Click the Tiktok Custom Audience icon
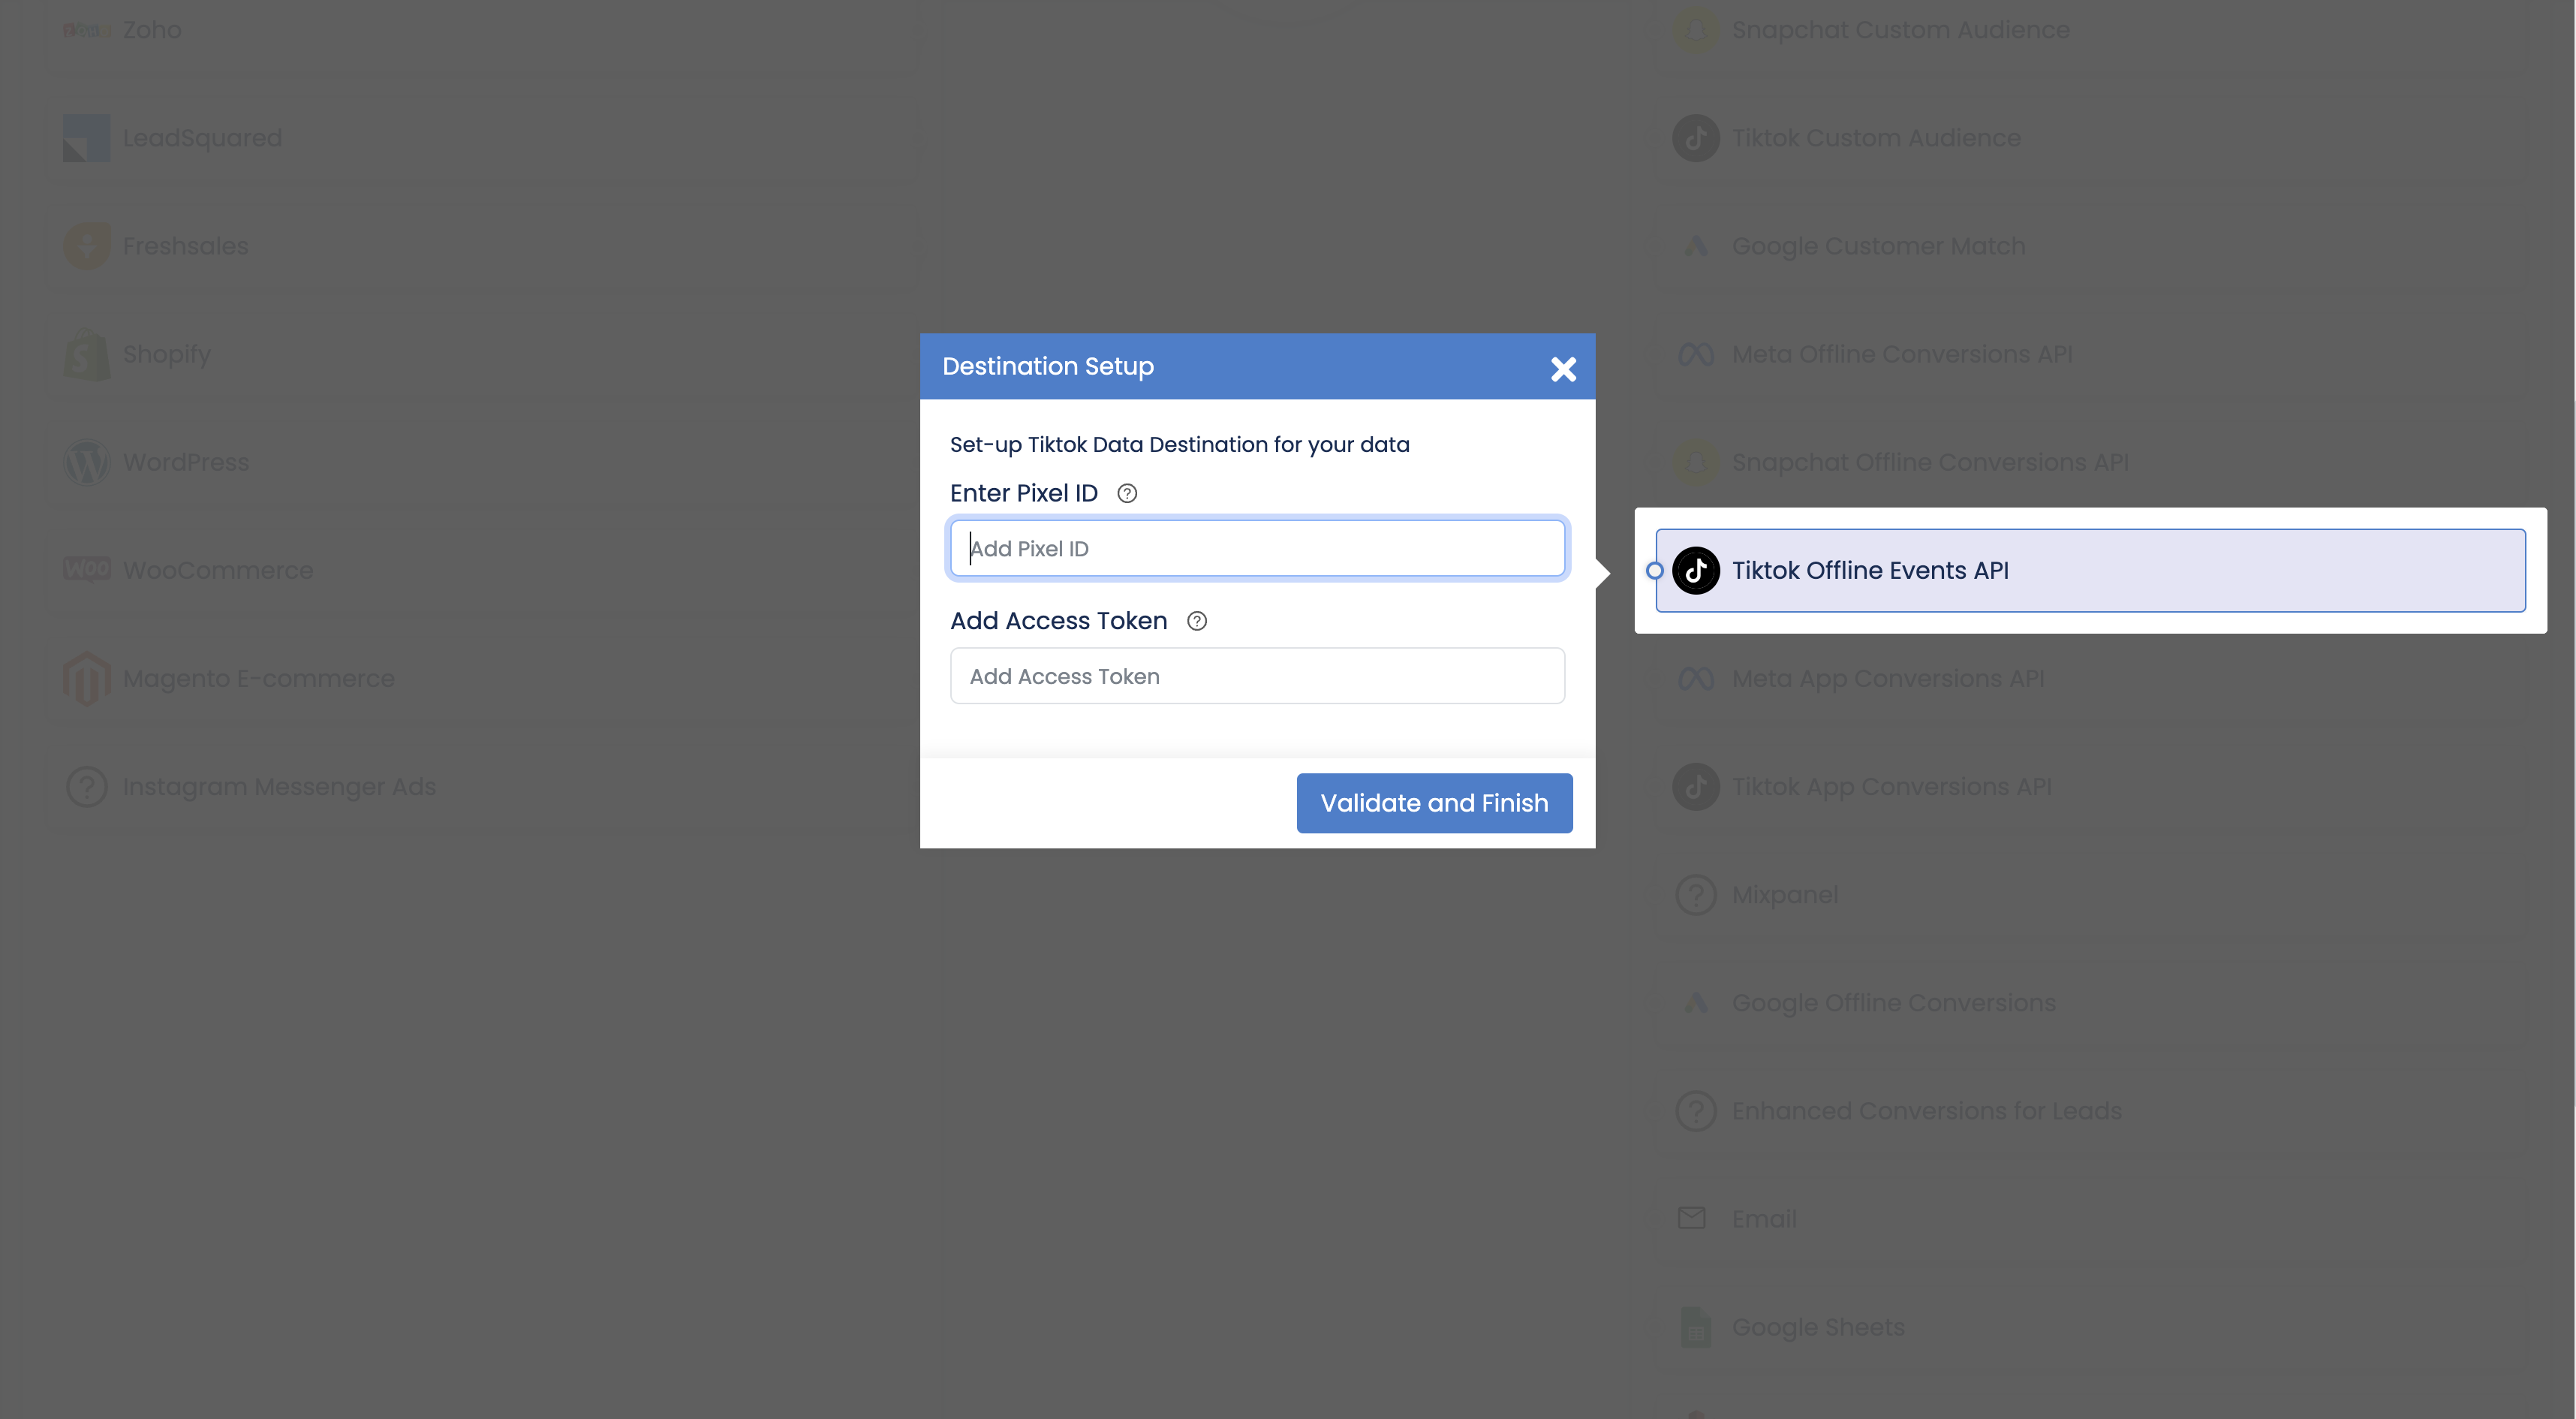Viewport: 2576px width, 1419px height. click(1696, 138)
